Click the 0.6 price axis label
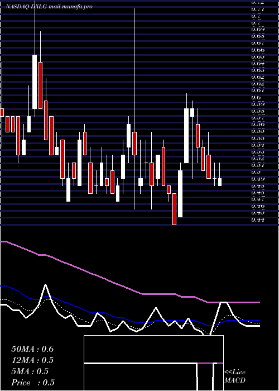 point(256,98)
